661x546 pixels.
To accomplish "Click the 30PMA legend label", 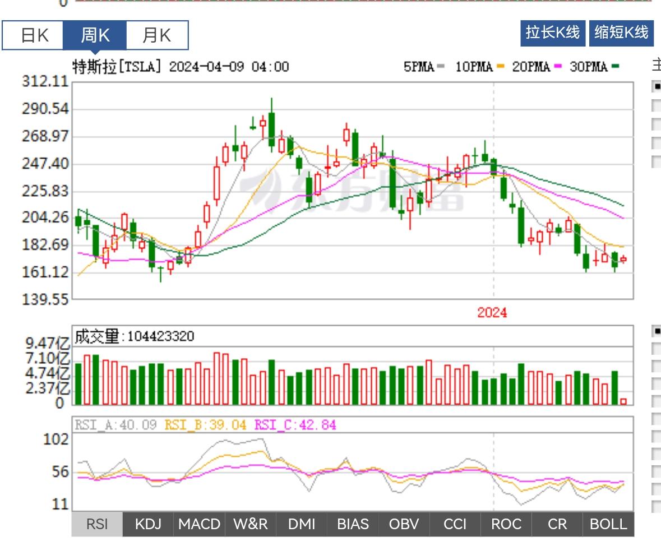I will 589,67.
